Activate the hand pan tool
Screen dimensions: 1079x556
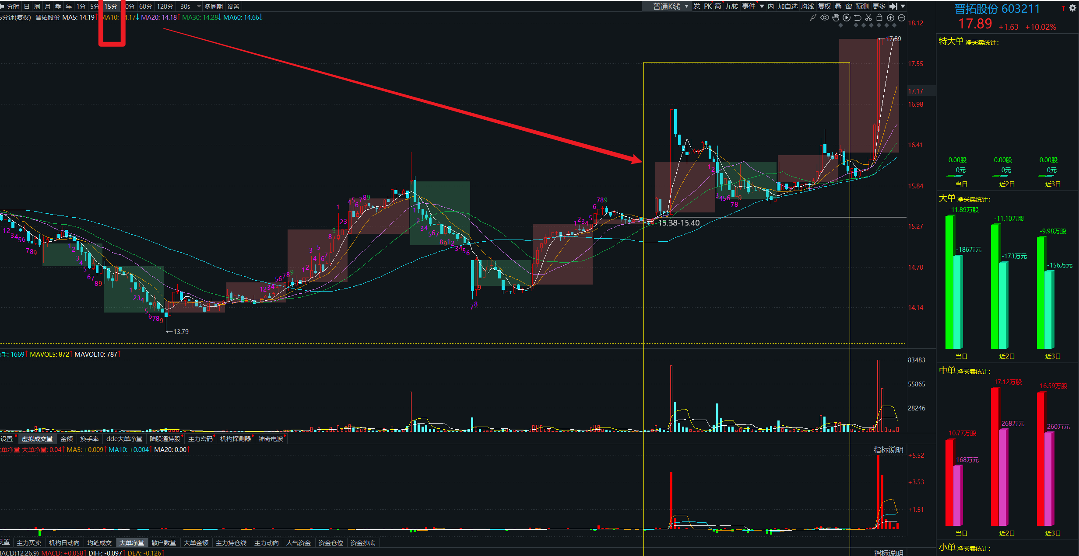coord(836,18)
